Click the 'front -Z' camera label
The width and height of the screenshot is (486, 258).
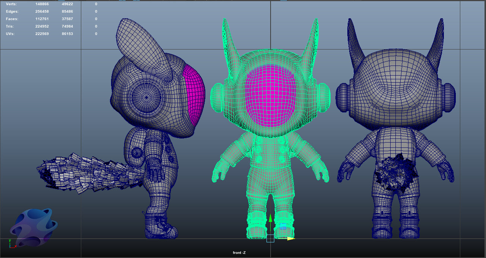239,253
